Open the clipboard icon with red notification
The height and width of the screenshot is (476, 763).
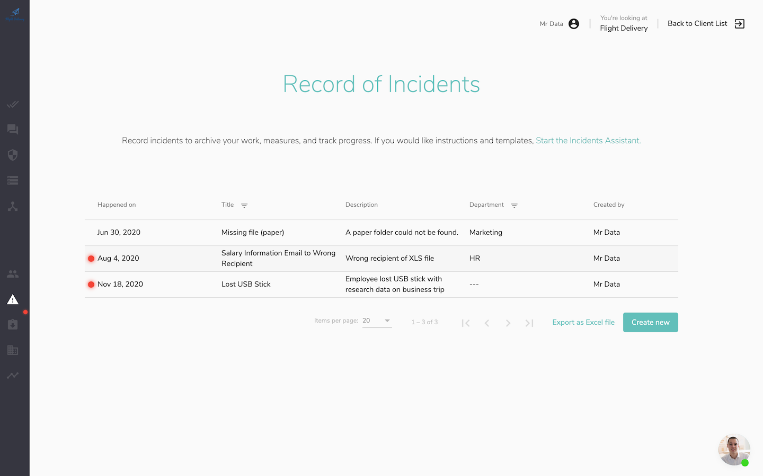[x=13, y=325]
